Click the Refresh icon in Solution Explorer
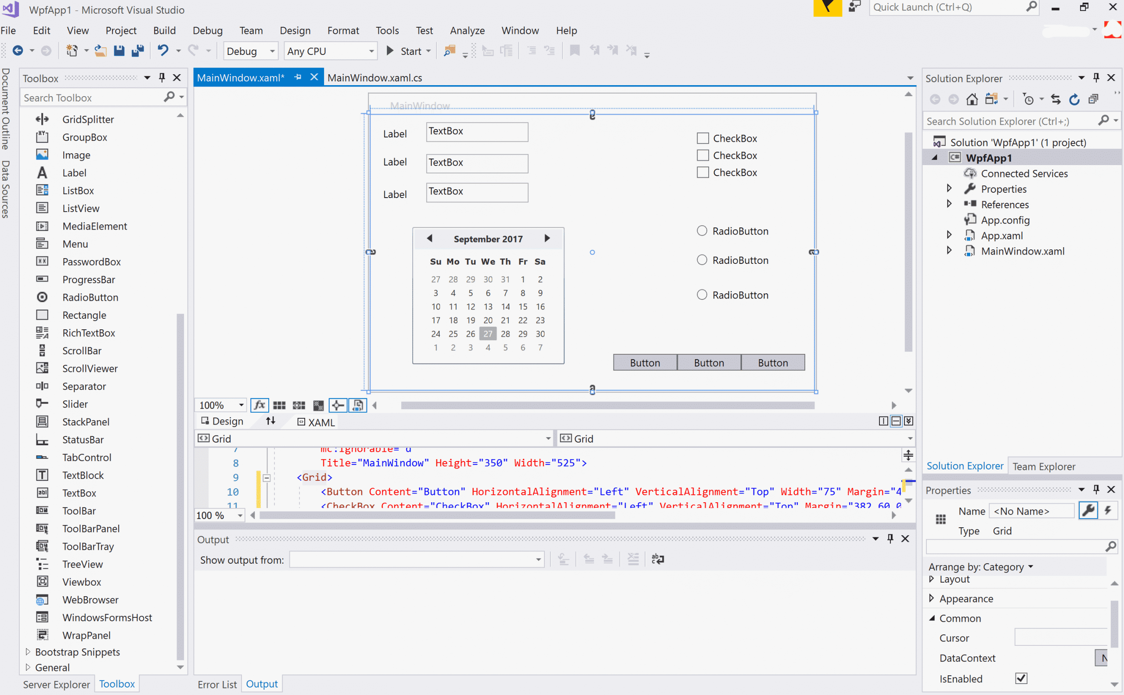 click(x=1074, y=99)
